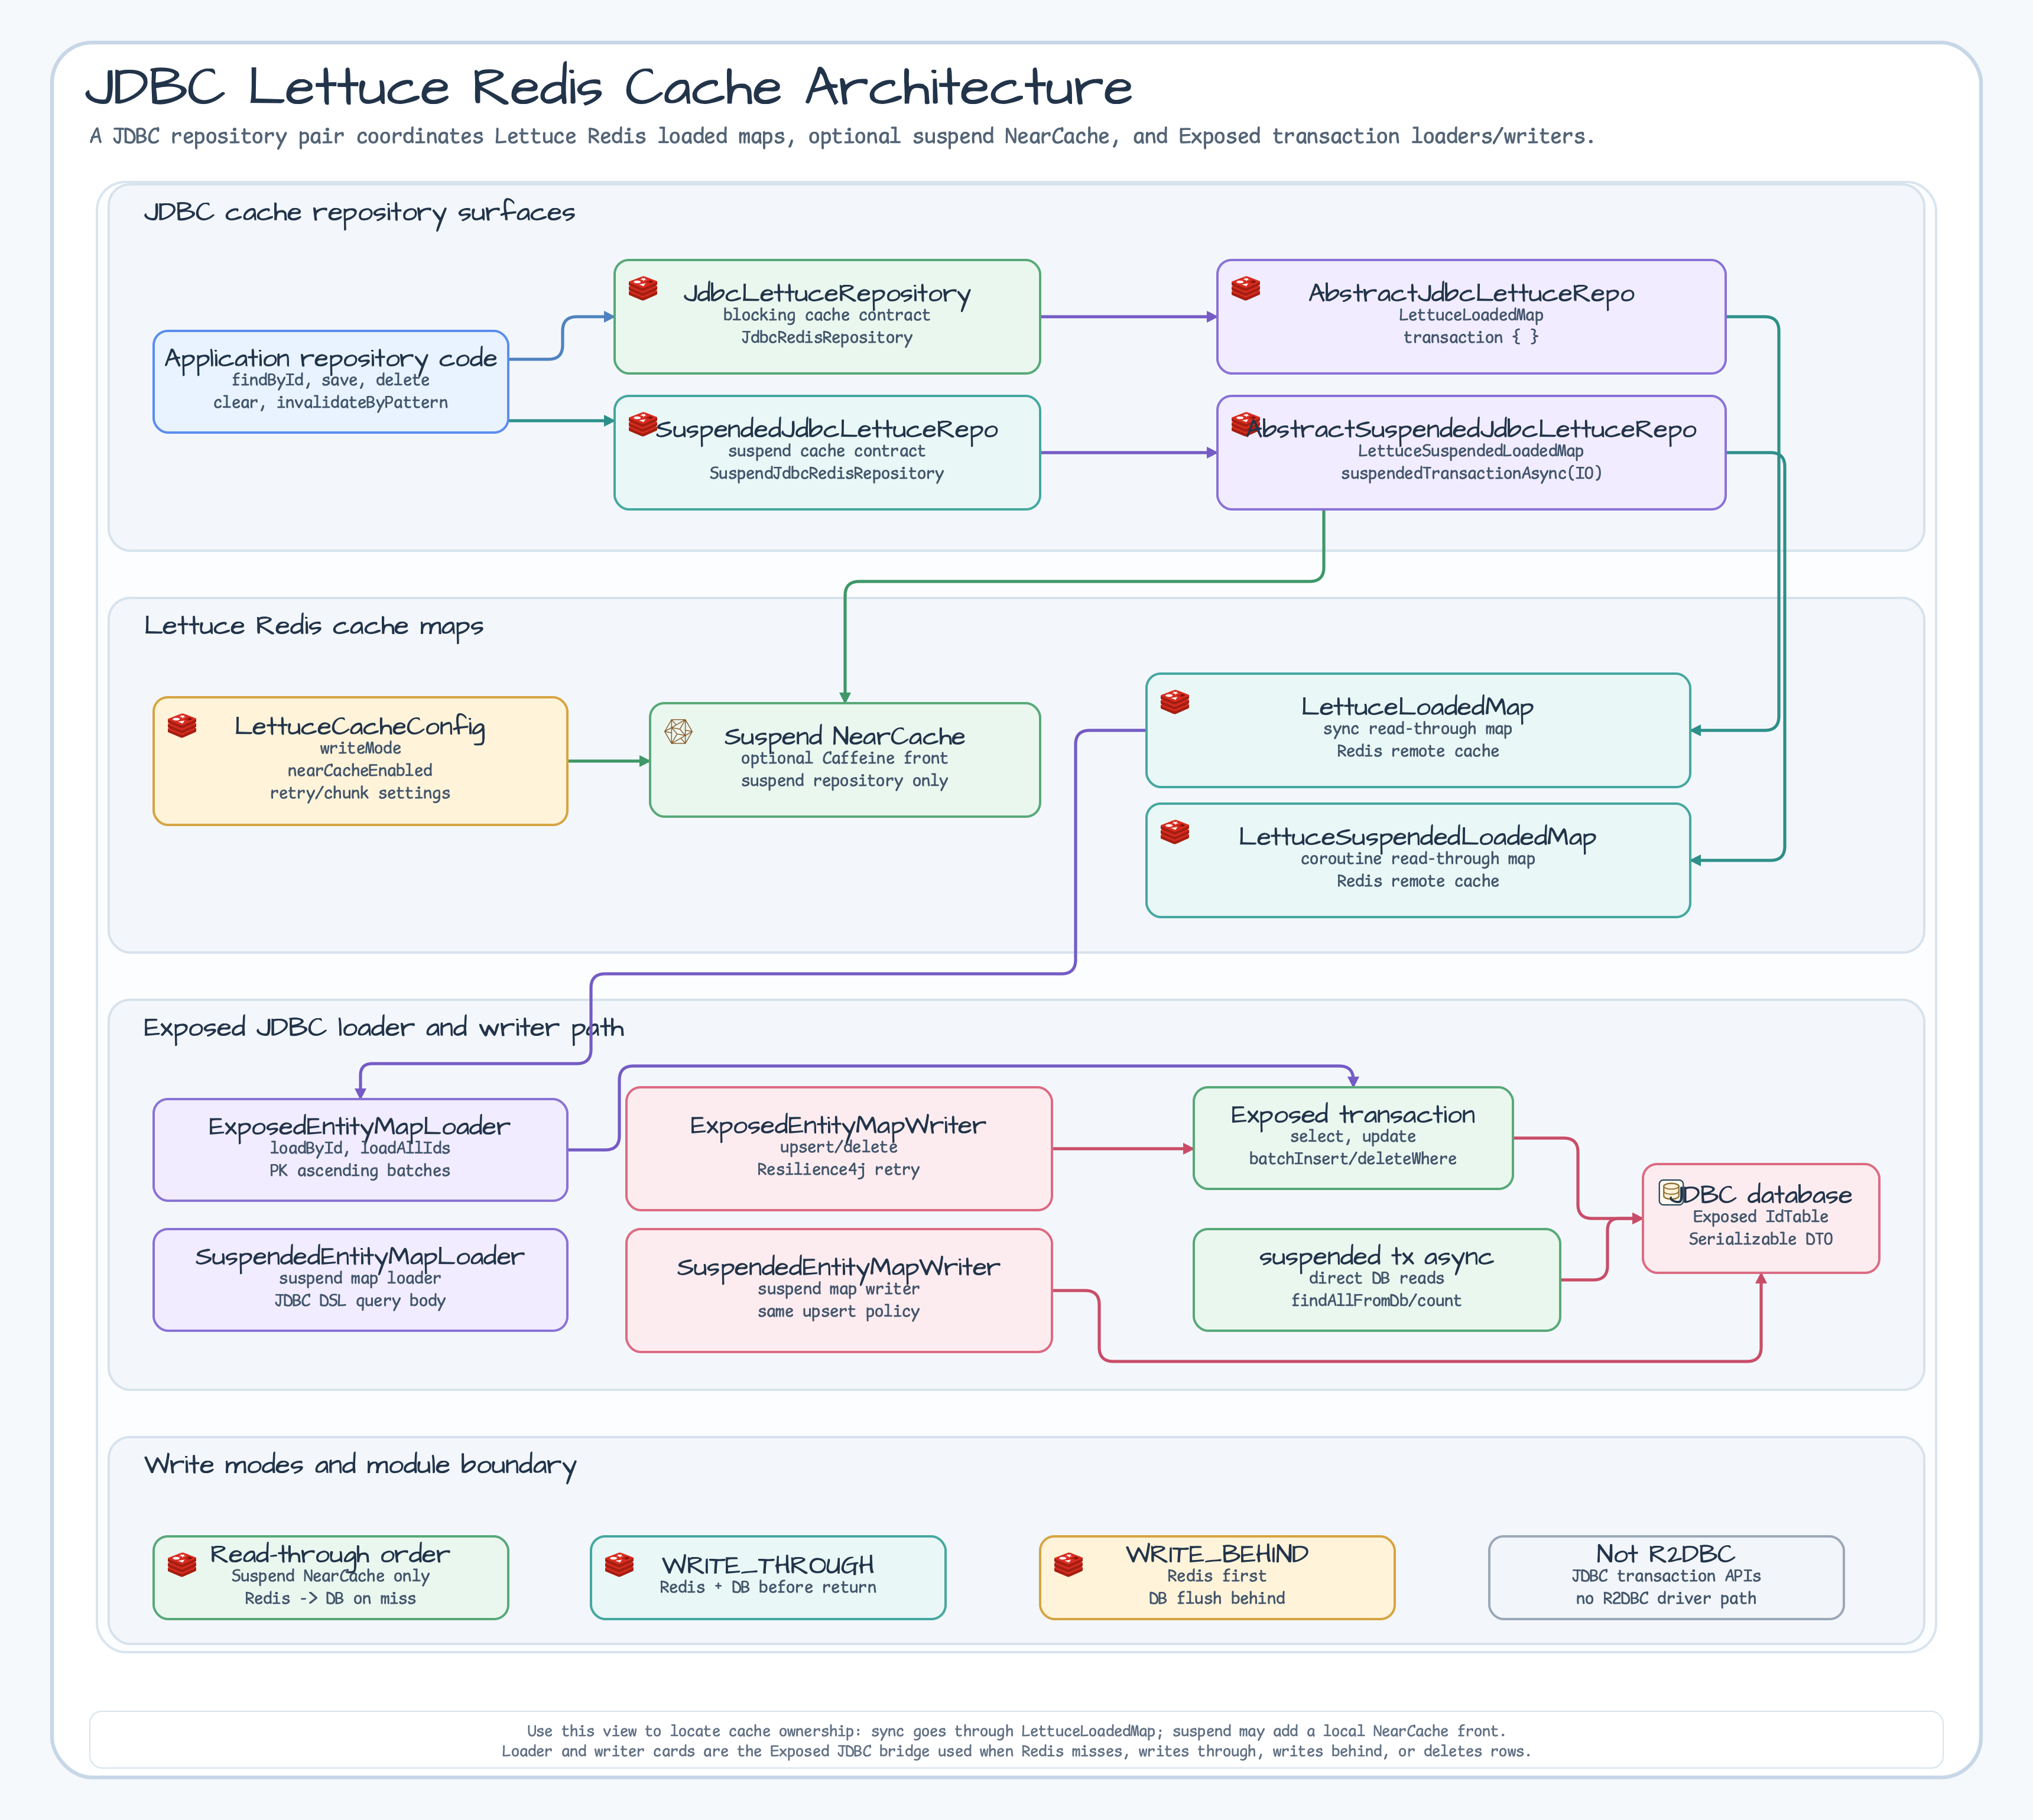The height and width of the screenshot is (1820, 2033).
Task: Click the 'PK ascending batches' text
Action: (360, 1170)
